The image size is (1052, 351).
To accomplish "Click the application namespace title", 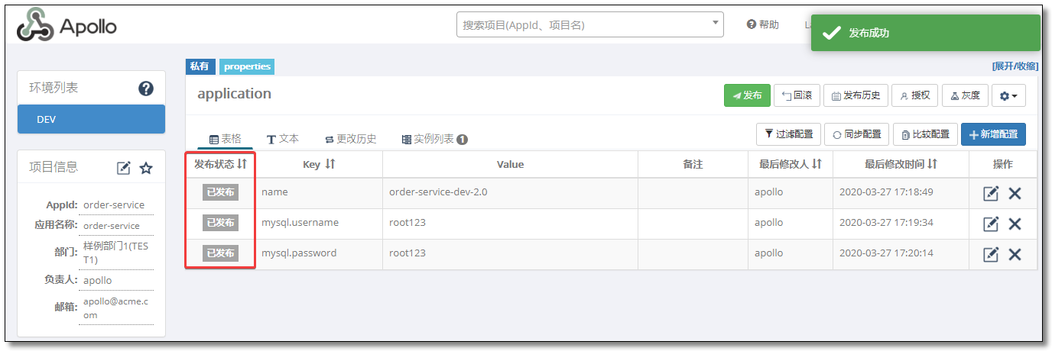I will pyautogui.click(x=234, y=94).
